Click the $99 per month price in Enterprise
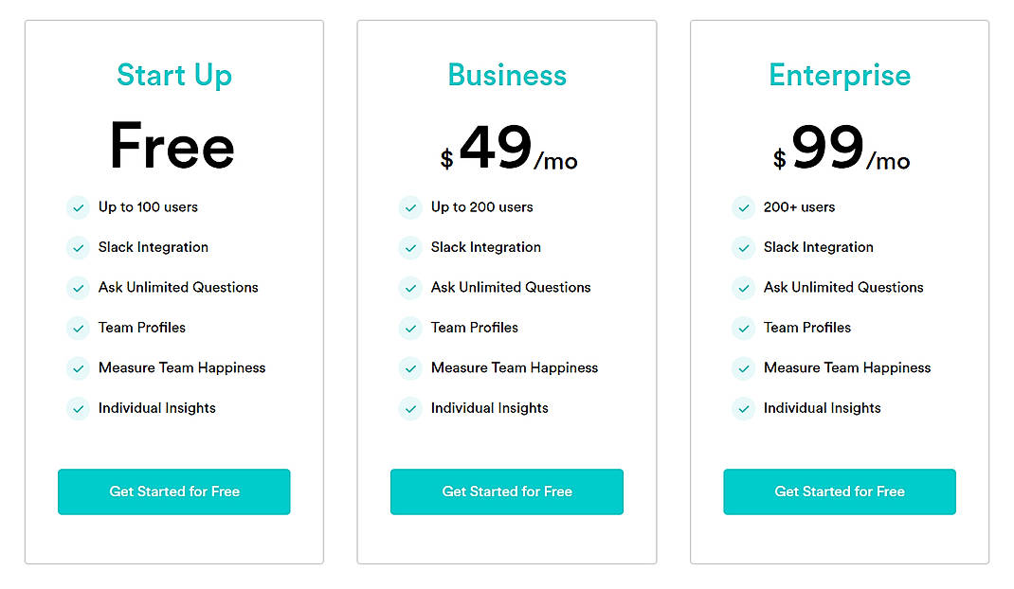This screenshot has width=1014, height=589. (839, 148)
